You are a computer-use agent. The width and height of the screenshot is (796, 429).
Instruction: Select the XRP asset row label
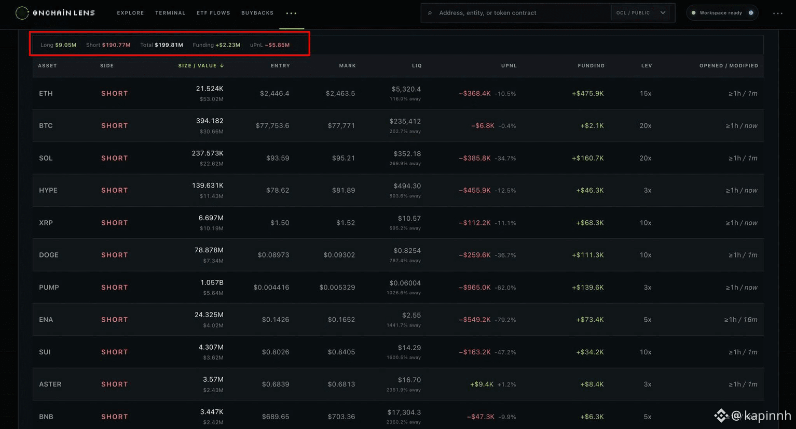46,223
